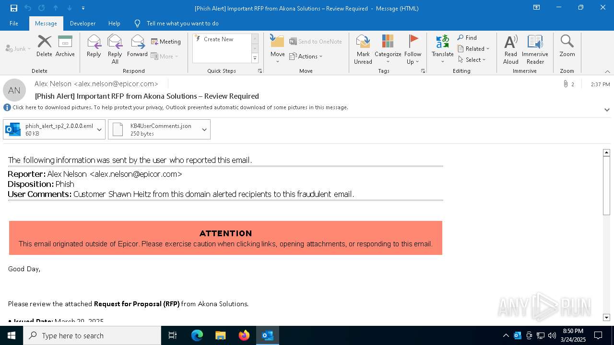Open the Actions dropdown
This screenshot has width=614, height=345.
coord(306,56)
